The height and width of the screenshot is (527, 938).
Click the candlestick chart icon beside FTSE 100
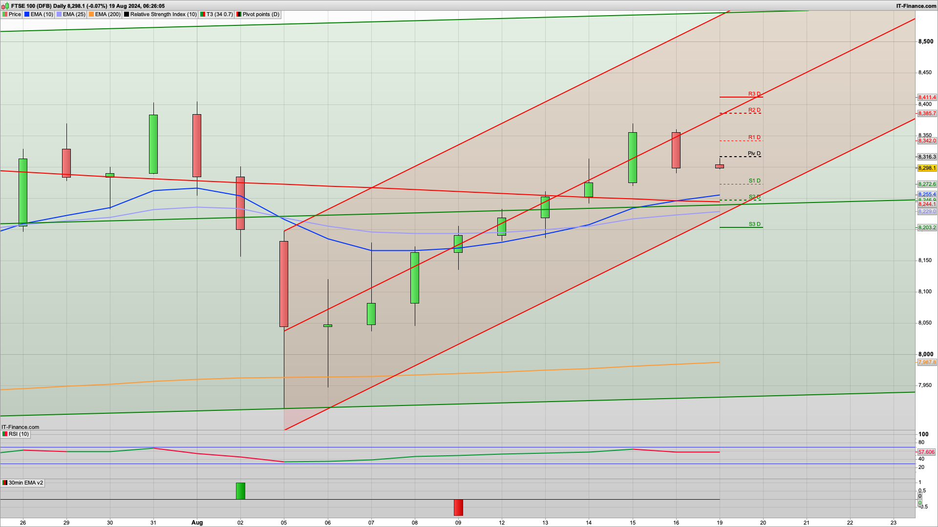pyautogui.click(x=5, y=6)
